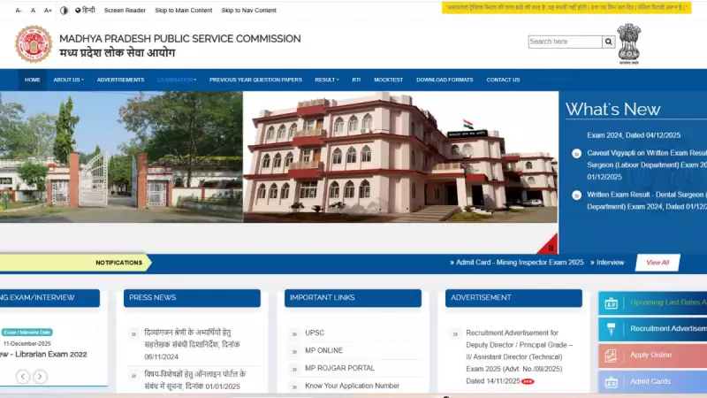This screenshot has width=707, height=398.
Task: Click the Admit Cards ID card icon
Action: (611, 382)
